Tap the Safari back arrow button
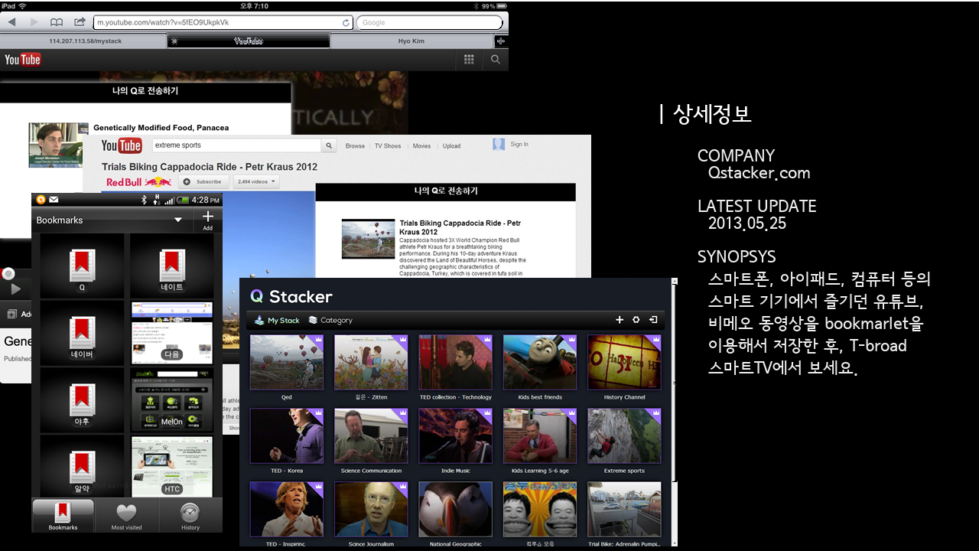 pos(12,22)
